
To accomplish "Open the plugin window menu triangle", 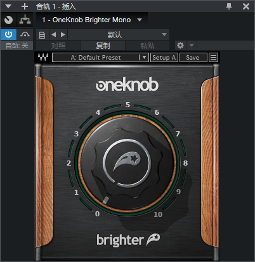I will click(x=8, y=6).
